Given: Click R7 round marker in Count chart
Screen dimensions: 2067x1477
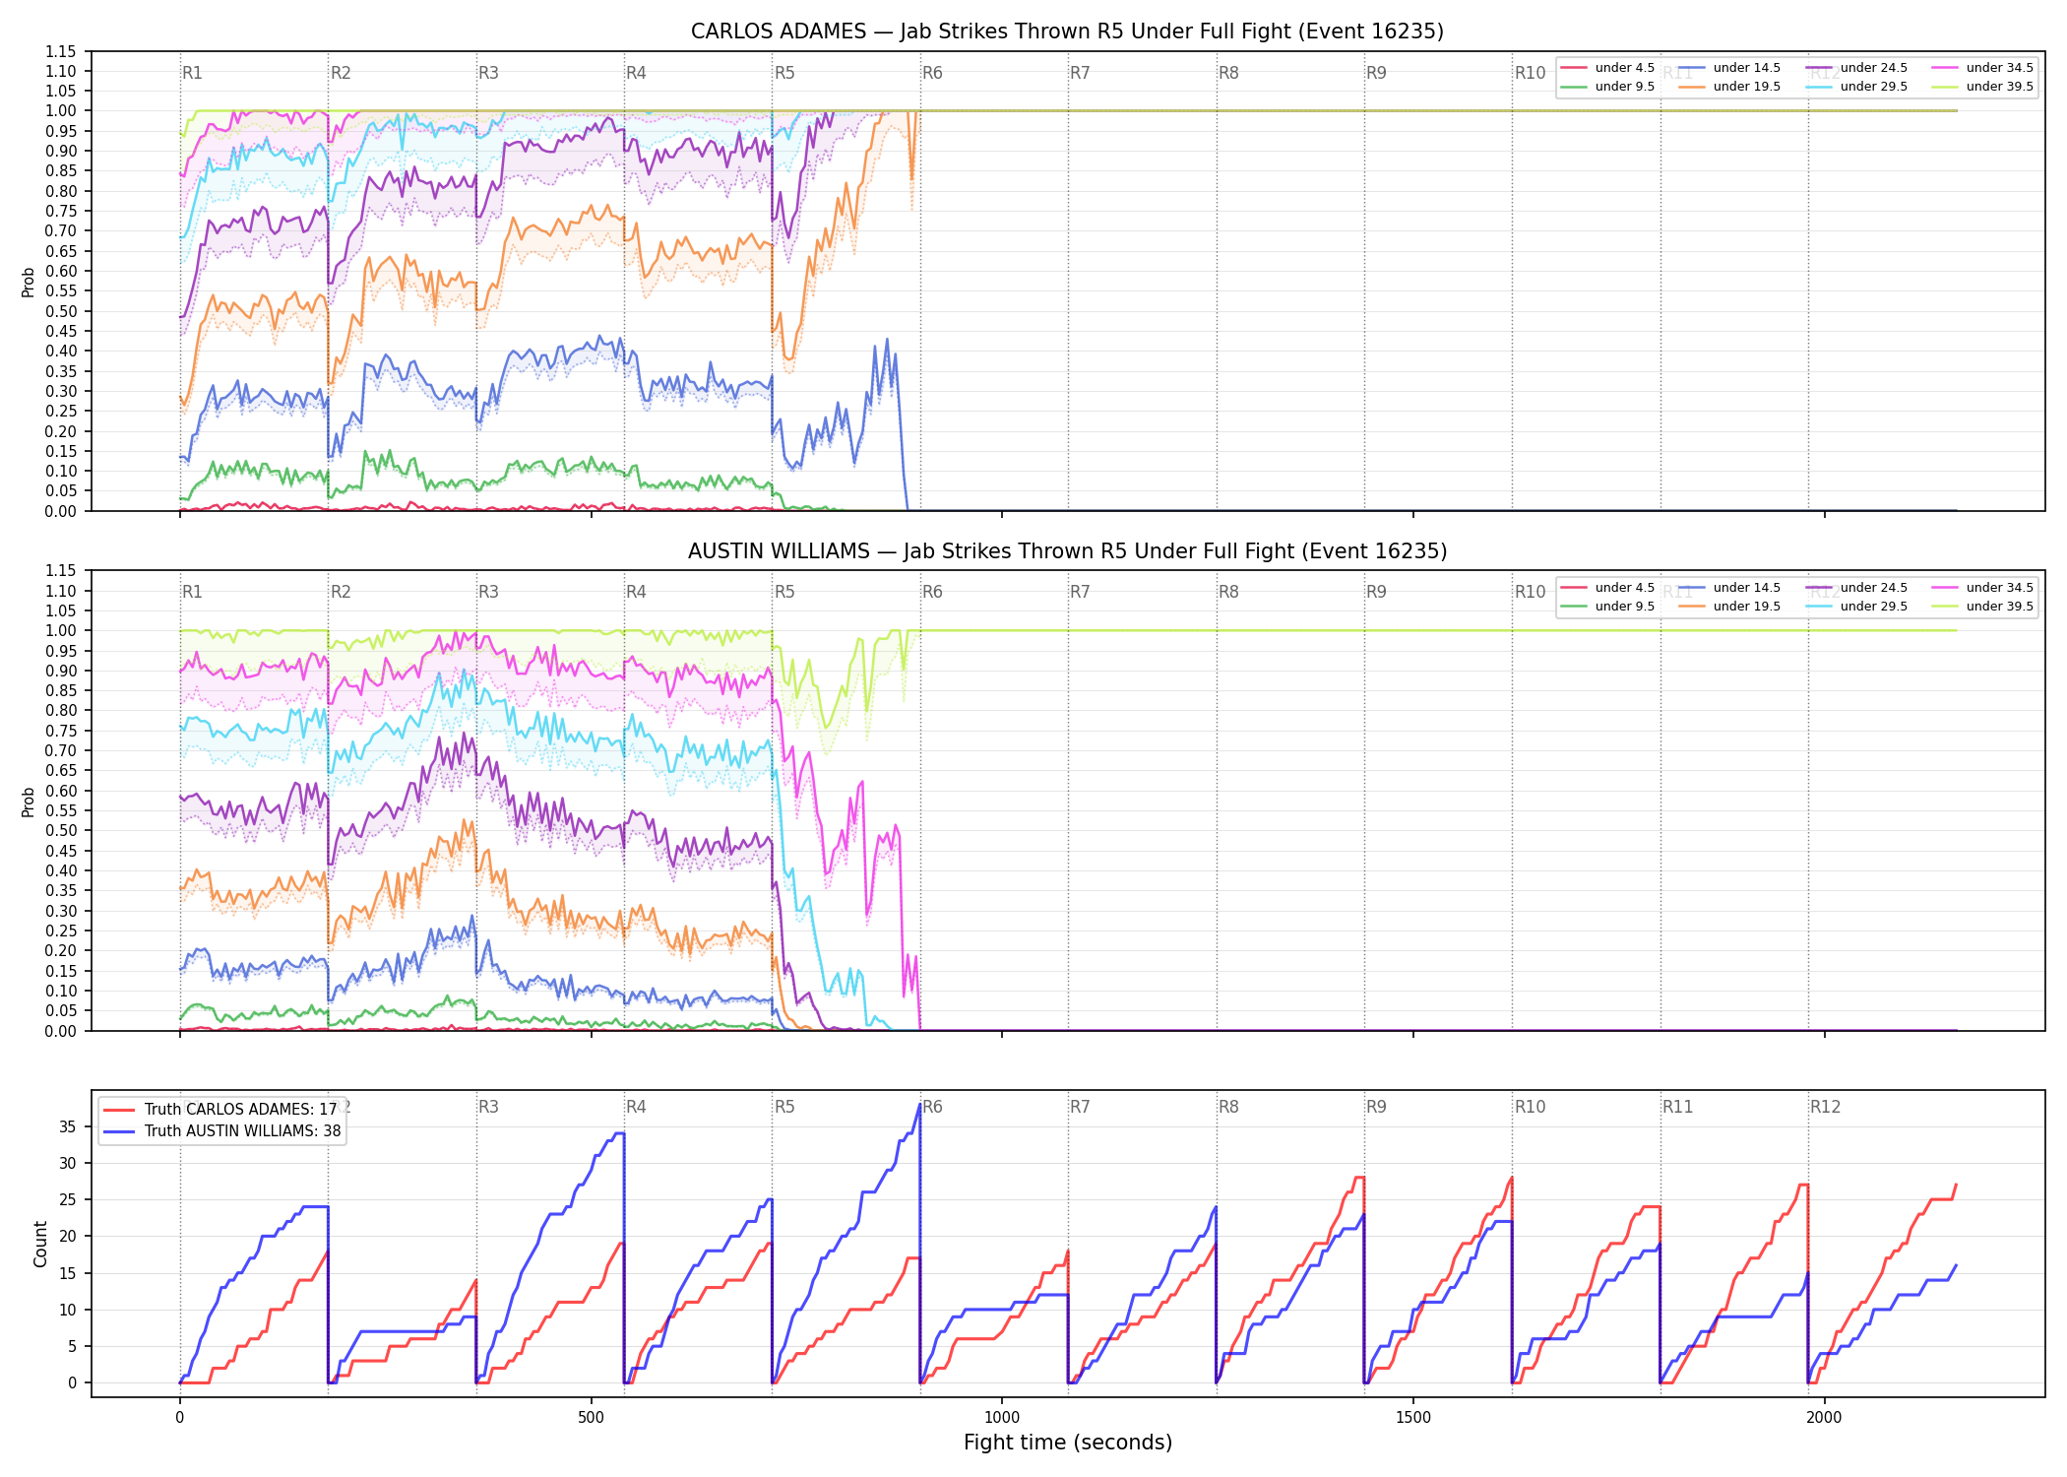Looking at the screenshot, I should pos(1080,1107).
